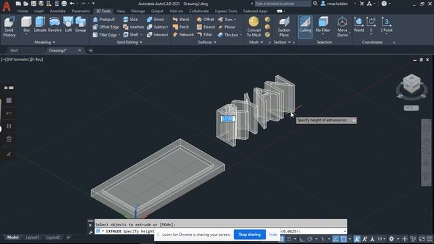
Task: Run the Interfere check tool
Action: tap(134, 27)
